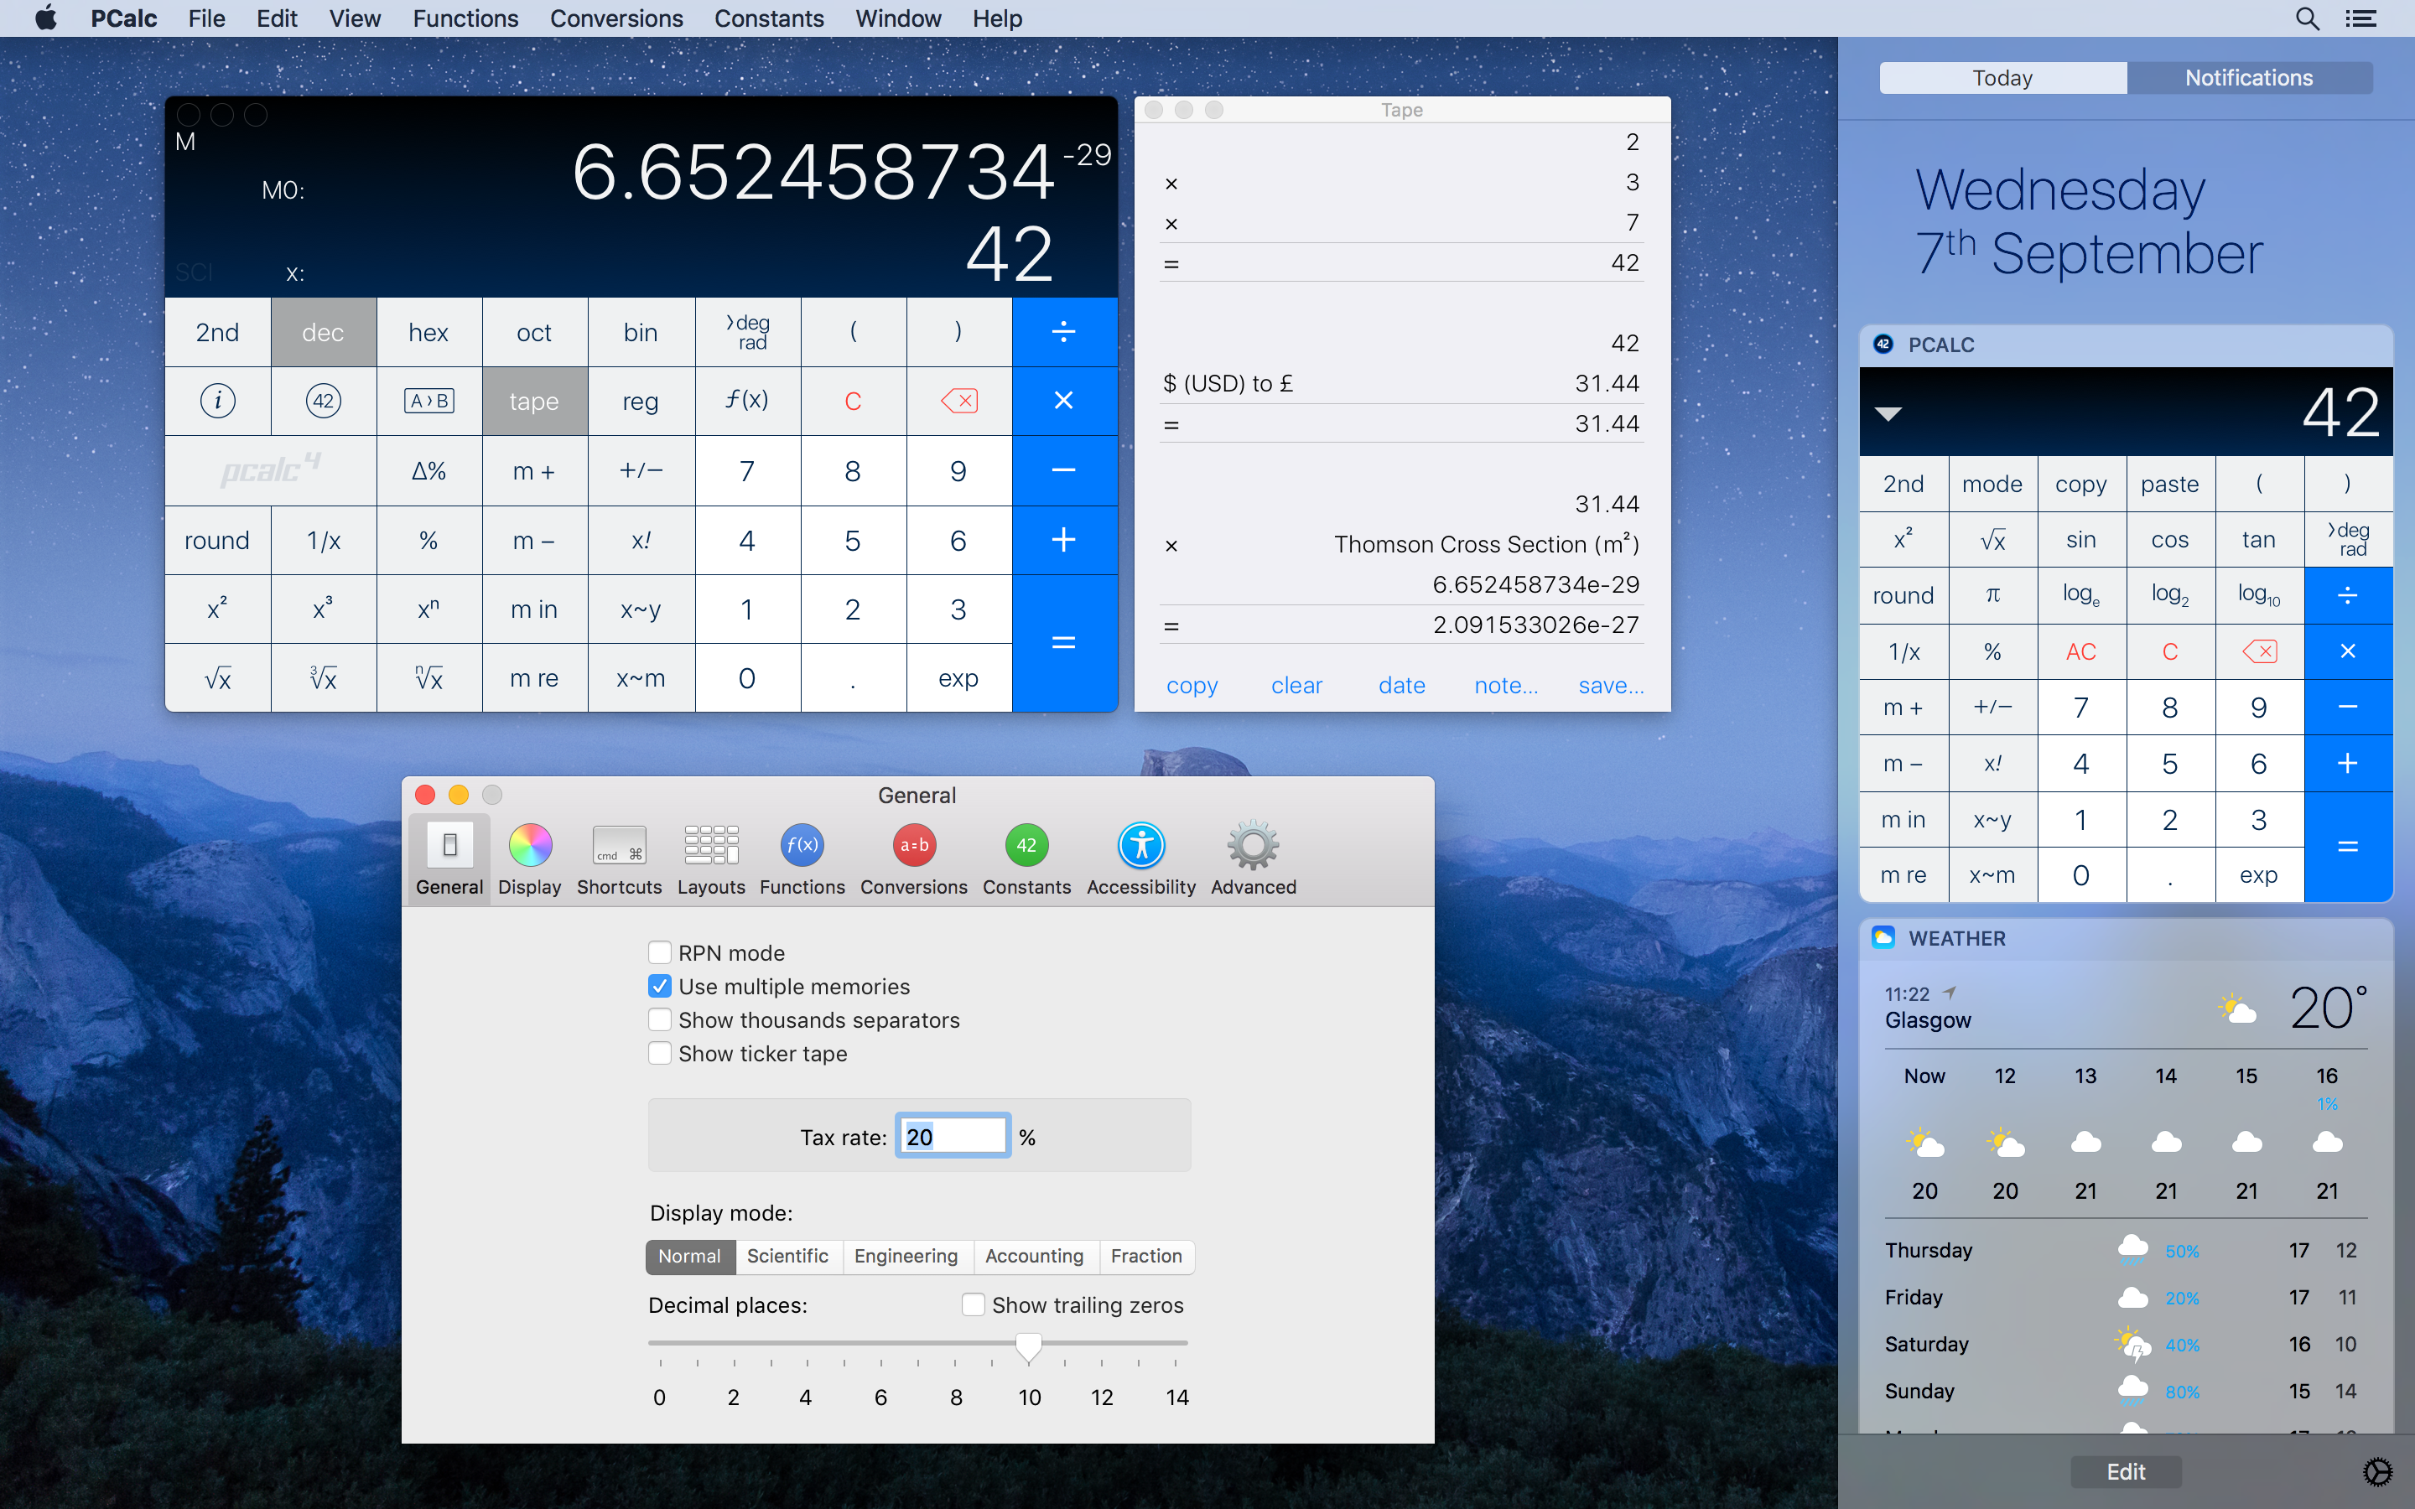
Task: Select the Engineering display mode
Action: (x=906, y=1257)
